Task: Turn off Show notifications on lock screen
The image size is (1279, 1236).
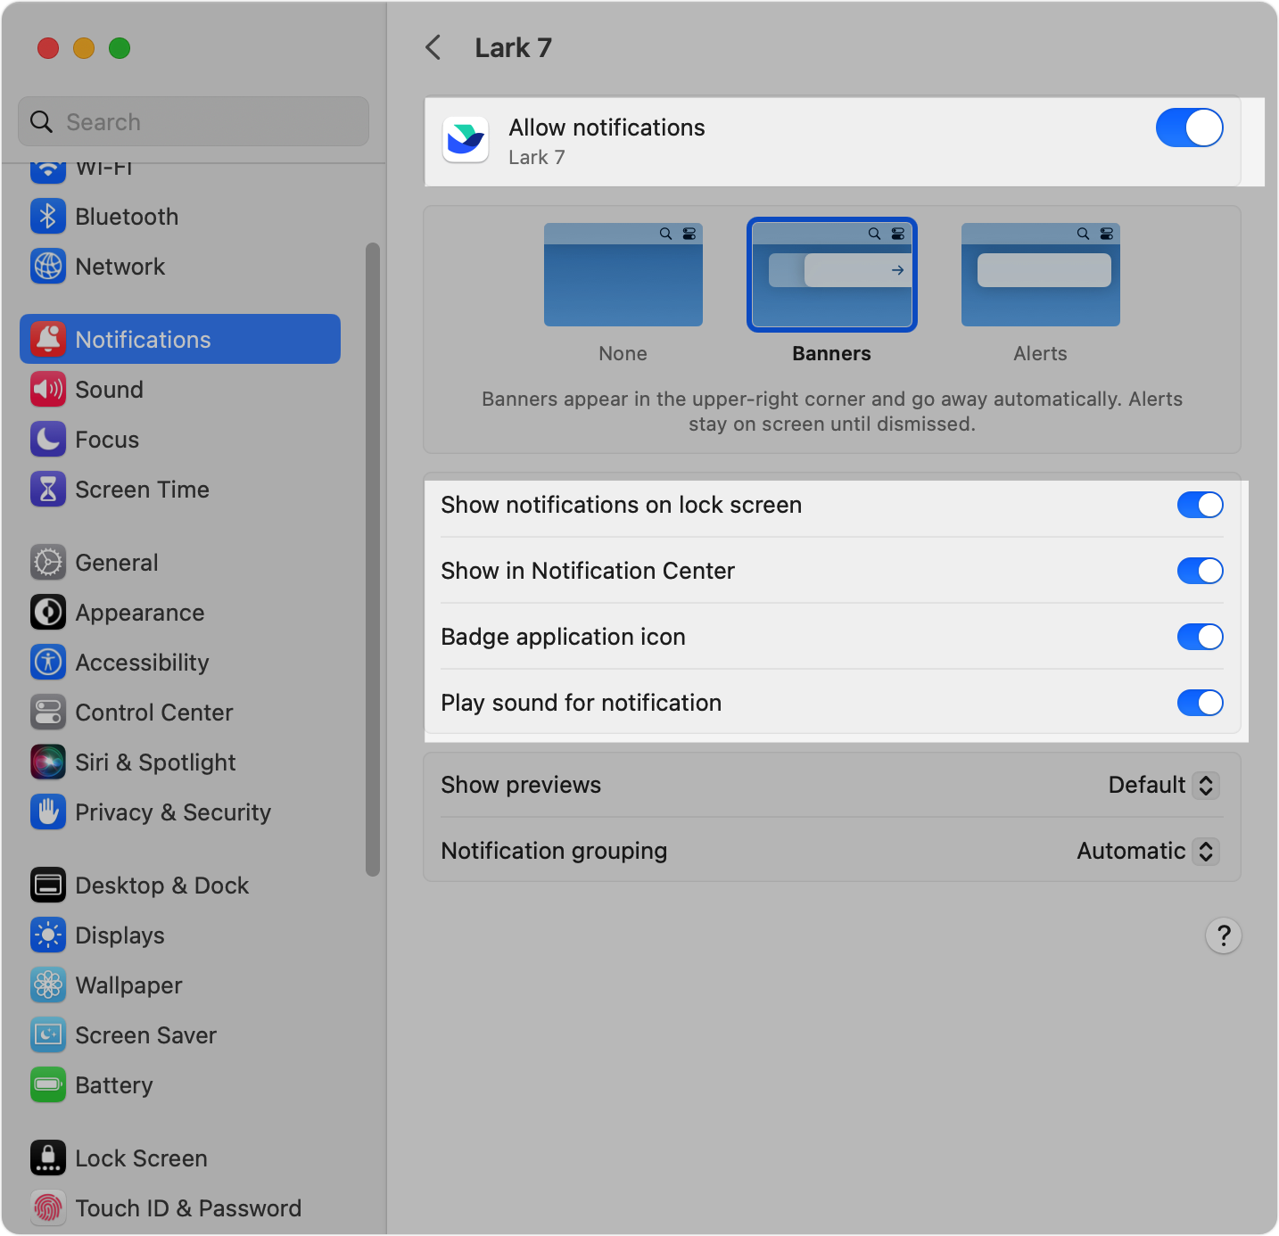Action: pos(1200,505)
